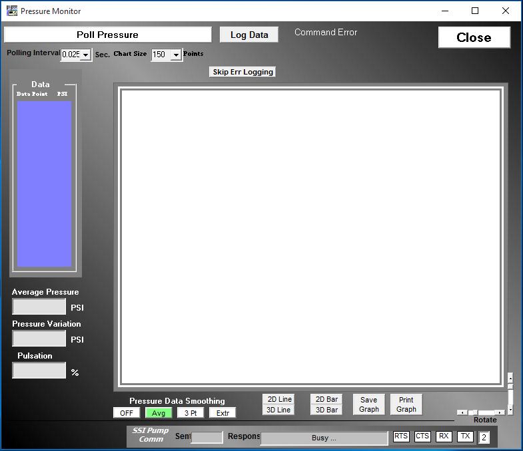Change graph to 3D Bar
This screenshot has height=451, width=523.
(326, 410)
